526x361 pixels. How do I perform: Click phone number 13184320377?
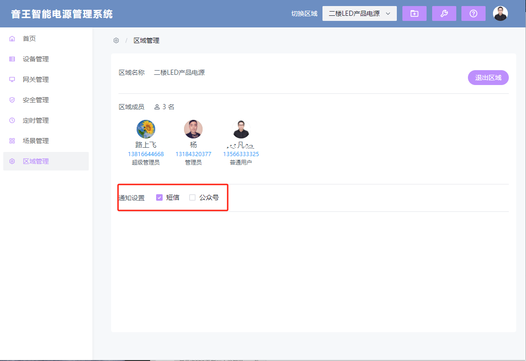(193, 154)
